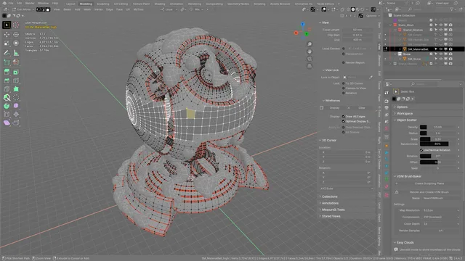Switch to the Sculpting workspace tab
Viewport: 465px width, 261px height.
tap(103, 4)
